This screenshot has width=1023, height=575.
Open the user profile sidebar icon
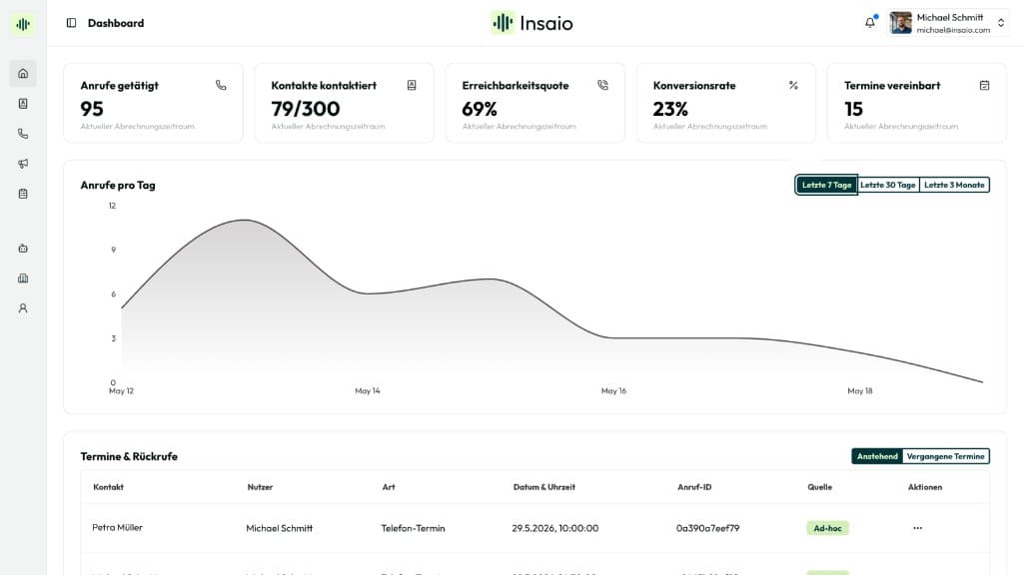pos(23,308)
